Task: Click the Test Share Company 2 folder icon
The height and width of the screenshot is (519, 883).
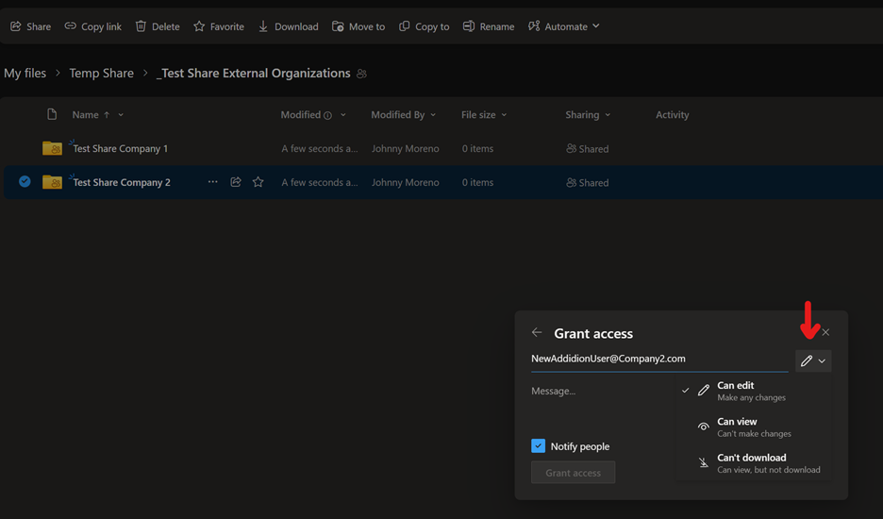Action: [x=53, y=182]
